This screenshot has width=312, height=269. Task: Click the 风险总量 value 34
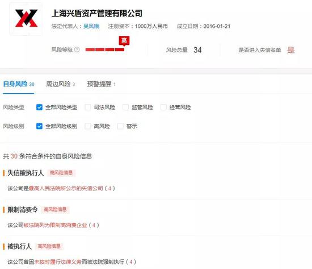pos(197,50)
